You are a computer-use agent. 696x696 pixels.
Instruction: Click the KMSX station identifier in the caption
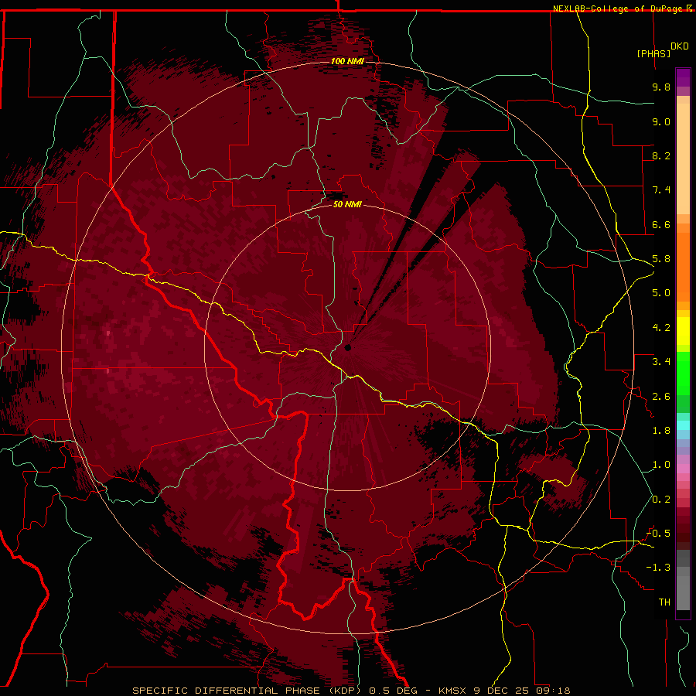453,691
